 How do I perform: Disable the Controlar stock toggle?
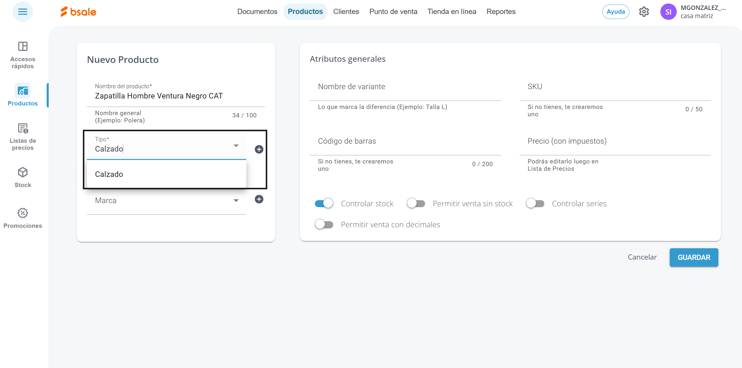click(x=324, y=203)
